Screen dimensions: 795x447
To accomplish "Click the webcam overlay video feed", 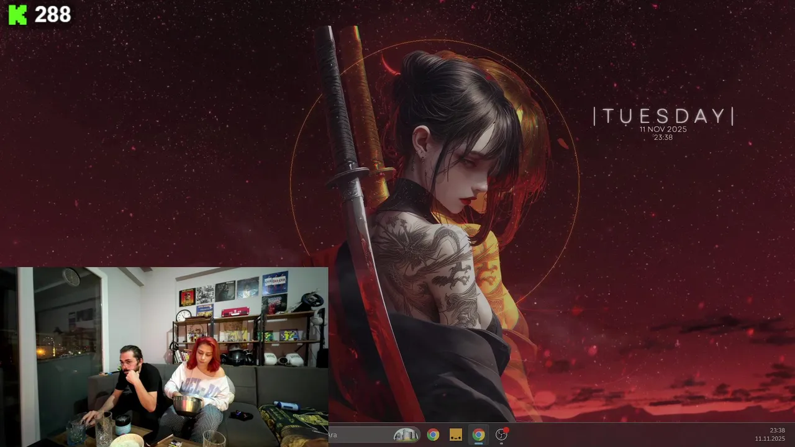I will [164, 357].
